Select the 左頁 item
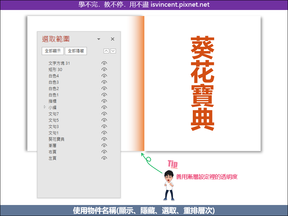288x216 pixels. click(52, 158)
